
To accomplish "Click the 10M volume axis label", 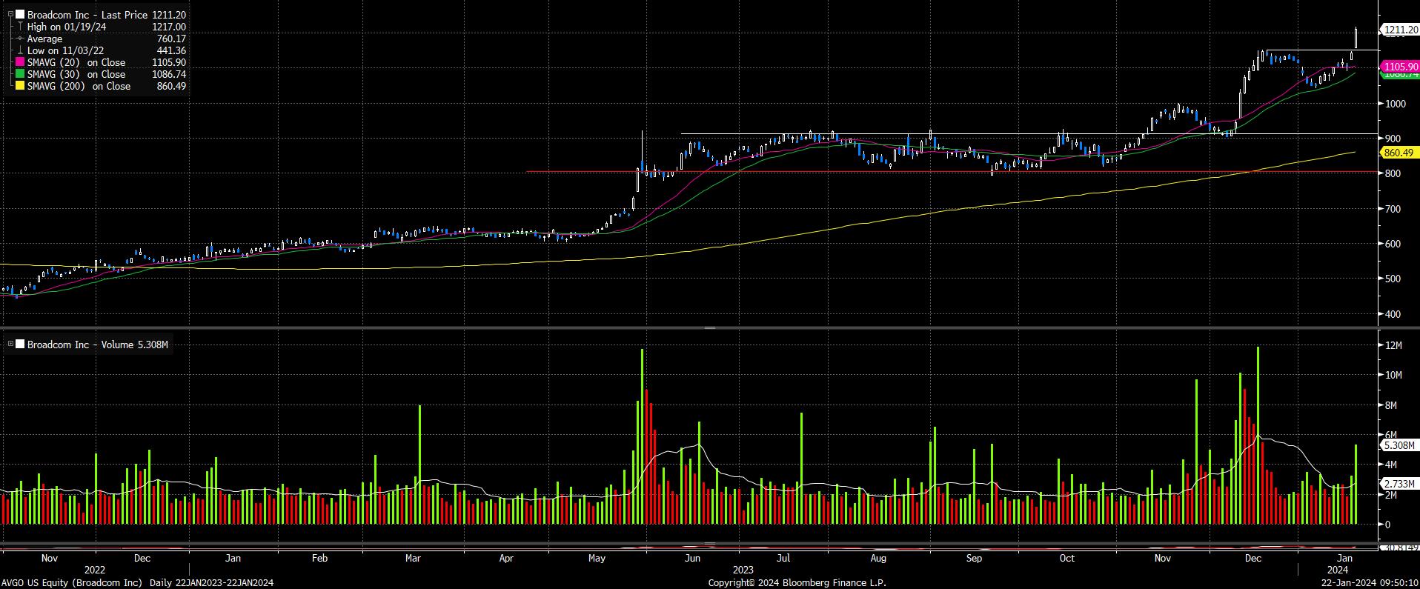I will pos(1393,375).
